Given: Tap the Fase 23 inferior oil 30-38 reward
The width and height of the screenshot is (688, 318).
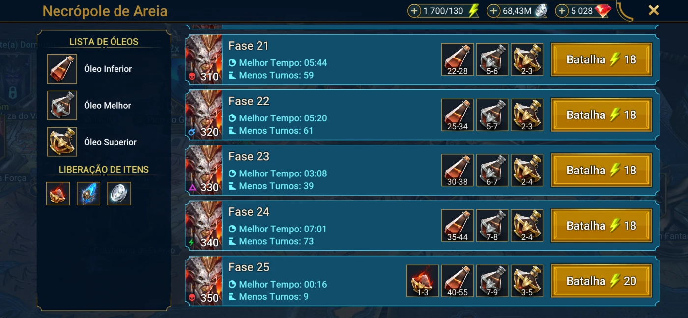Looking at the screenshot, I should tap(458, 171).
